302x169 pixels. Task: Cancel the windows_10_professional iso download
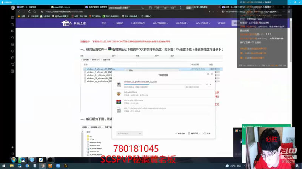pyautogui.click(x=211, y=84)
